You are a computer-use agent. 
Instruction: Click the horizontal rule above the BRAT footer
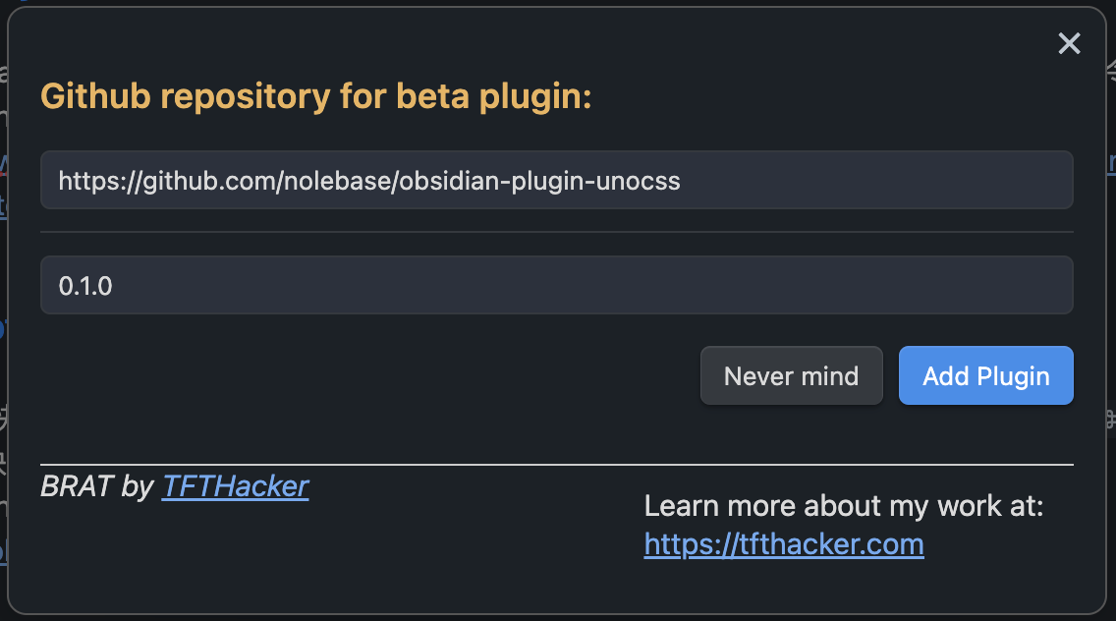pos(556,464)
